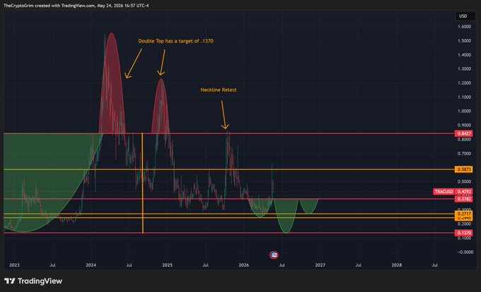Click the 0.2717 orange price level label
This screenshot has height=292, width=481.
click(464, 214)
